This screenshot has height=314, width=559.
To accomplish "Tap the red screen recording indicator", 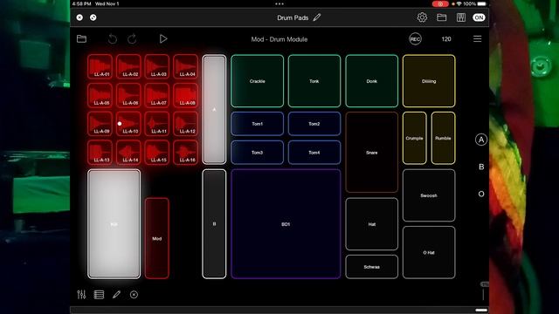I will point(440,3).
